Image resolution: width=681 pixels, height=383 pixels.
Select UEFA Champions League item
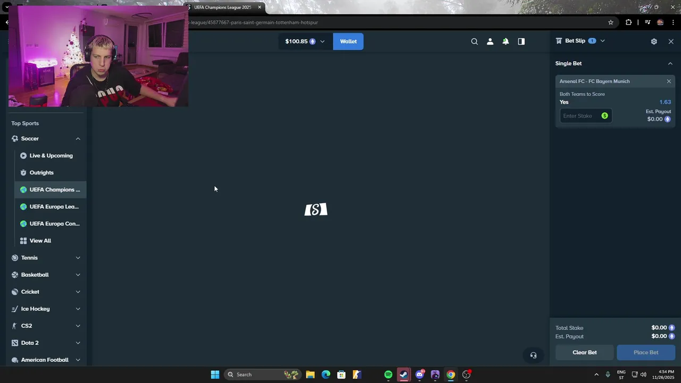(x=51, y=190)
